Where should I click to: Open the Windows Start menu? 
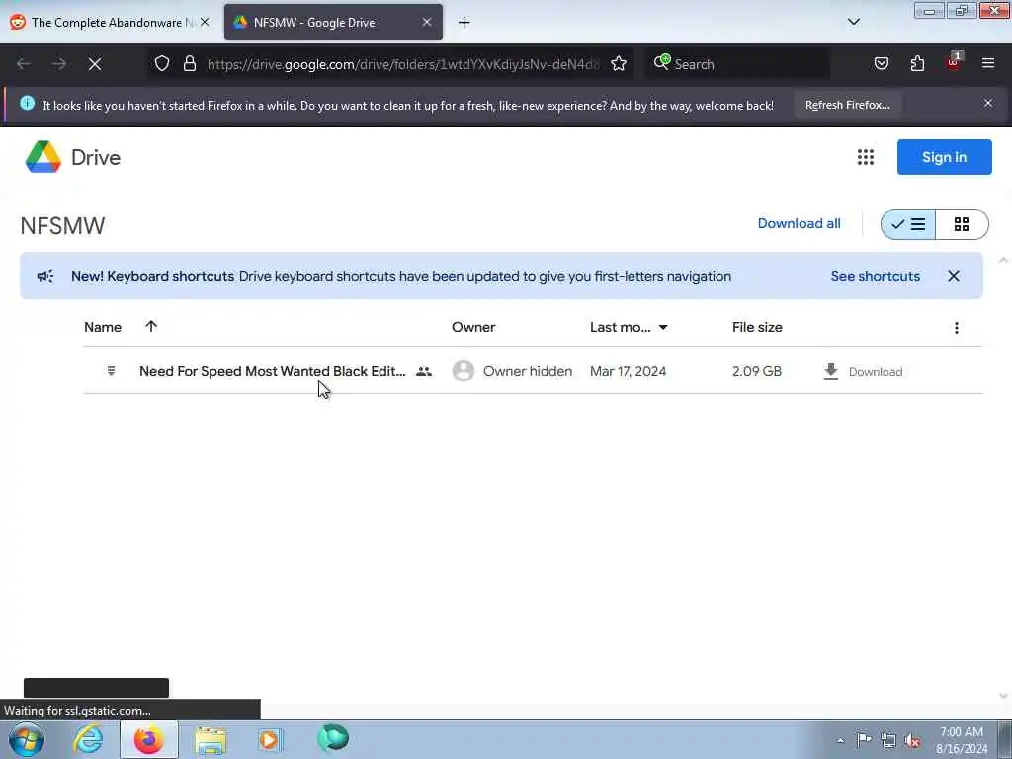(x=27, y=739)
